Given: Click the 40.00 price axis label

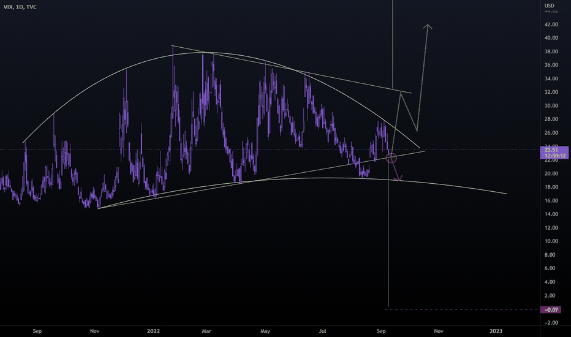Looking at the screenshot, I should [551, 38].
